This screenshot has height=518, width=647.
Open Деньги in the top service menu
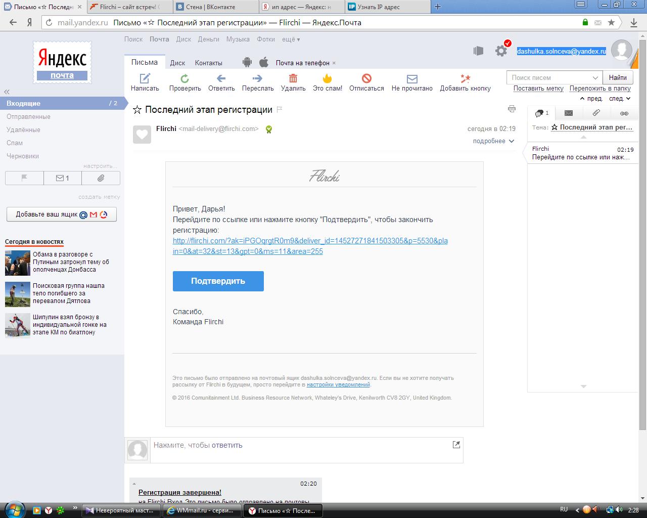click(x=209, y=39)
